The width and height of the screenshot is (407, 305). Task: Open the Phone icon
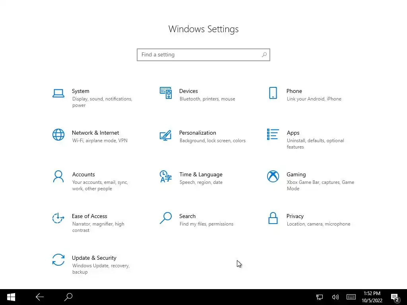coord(273,93)
